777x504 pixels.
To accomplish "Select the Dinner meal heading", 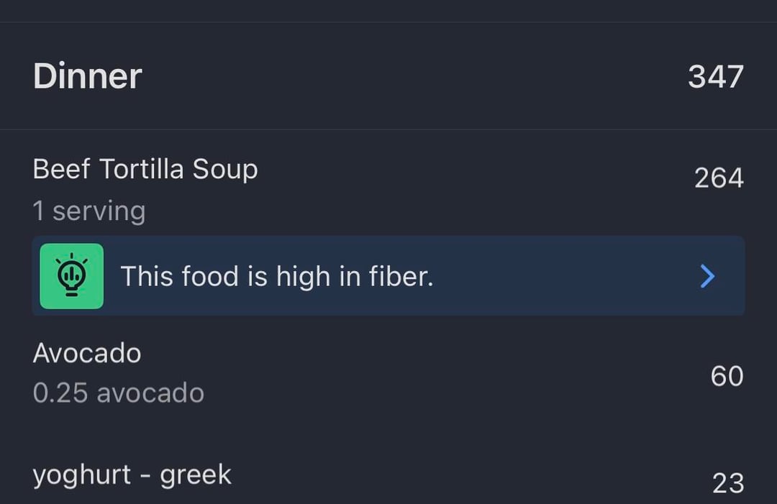I will pos(88,76).
